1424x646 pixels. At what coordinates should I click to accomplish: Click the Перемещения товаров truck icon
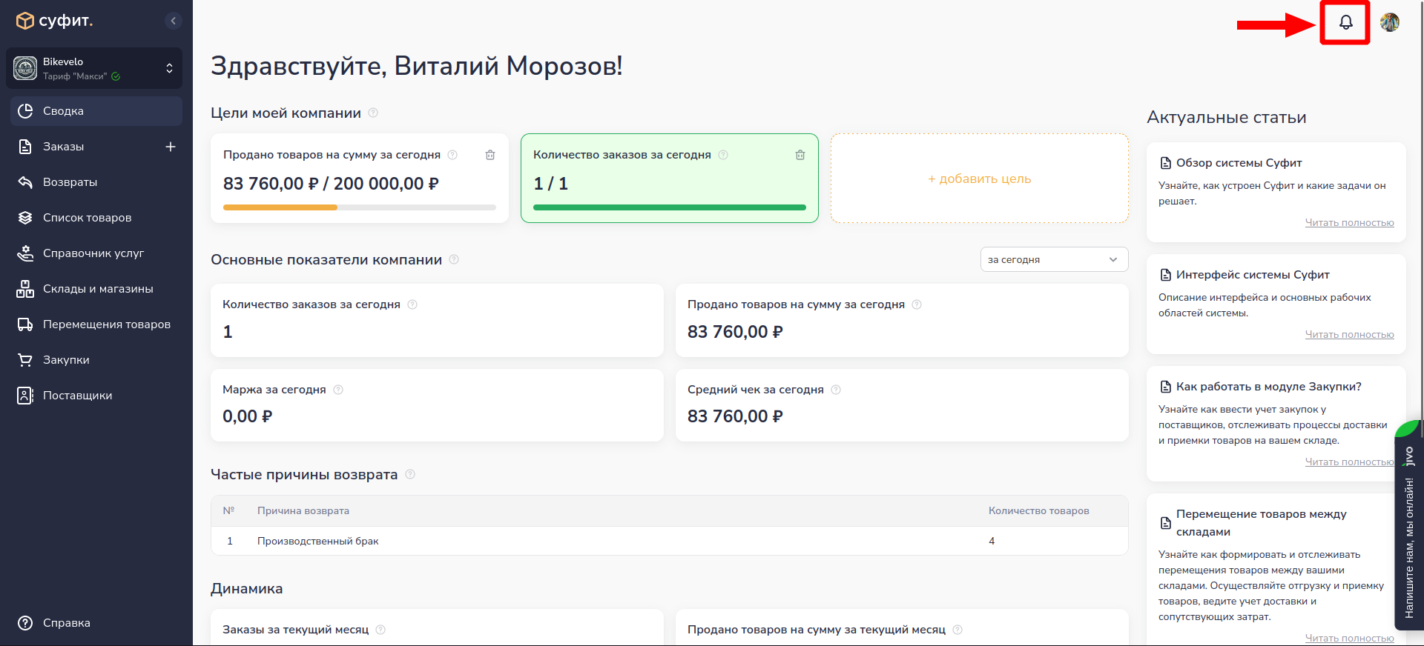click(25, 324)
